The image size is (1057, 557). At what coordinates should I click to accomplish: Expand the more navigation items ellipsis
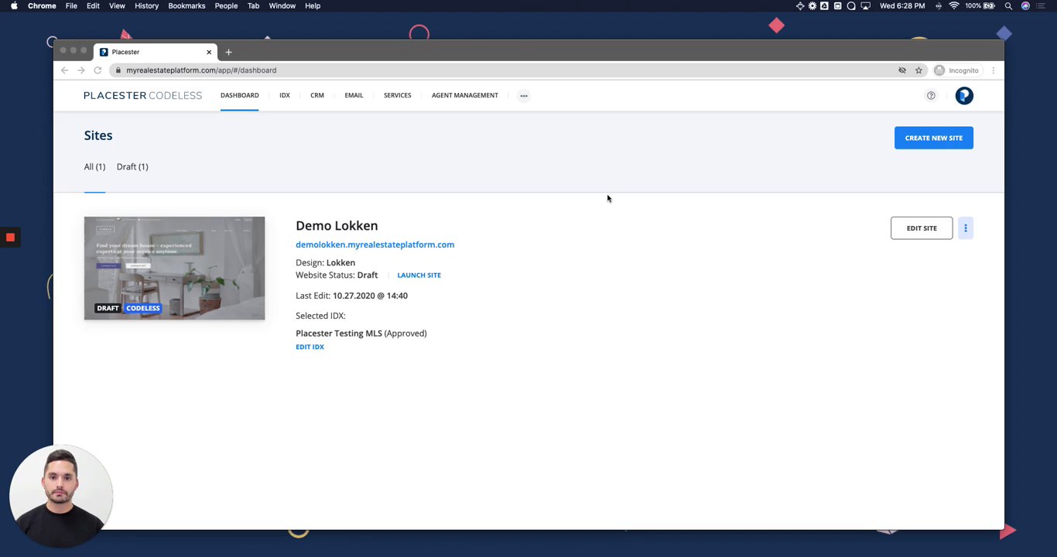[x=524, y=96]
